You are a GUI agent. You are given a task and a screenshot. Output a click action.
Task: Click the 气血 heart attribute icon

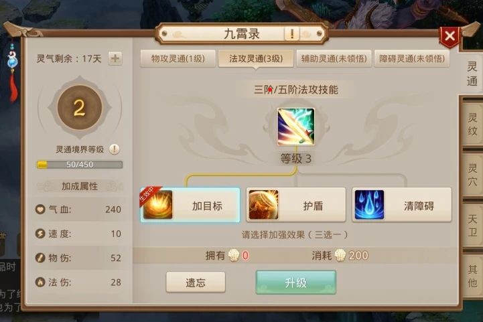[40, 210]
